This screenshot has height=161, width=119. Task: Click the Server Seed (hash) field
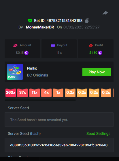coord(59,145)
